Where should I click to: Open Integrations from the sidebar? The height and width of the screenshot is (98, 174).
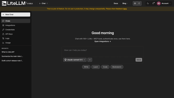16,25
